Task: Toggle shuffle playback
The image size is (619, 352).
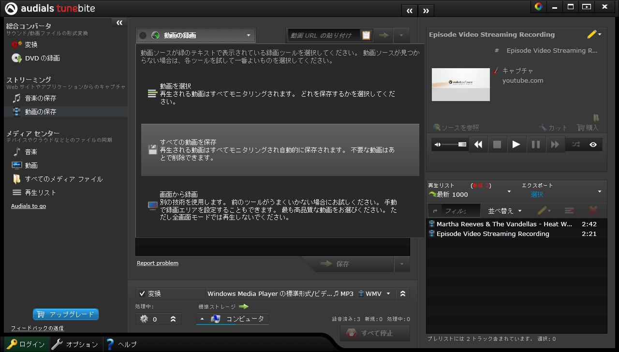Action: coord(576,145)
